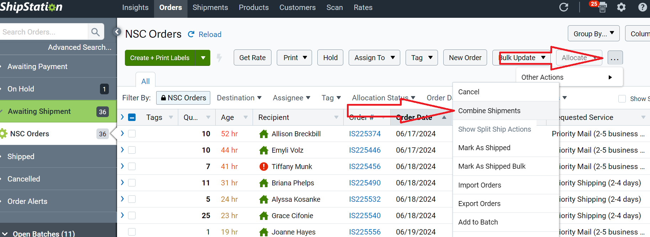650x237 pixels.
Task: Expand the Allison Breckbill order row
Action: tap(122, 133)
